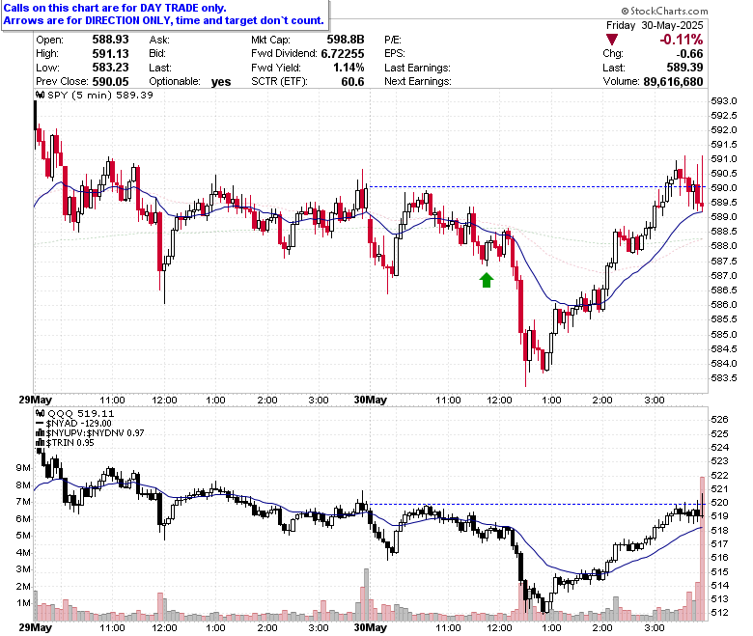
Task: Click the red down triangle beside -0.11%
Action: tap(612, 40)
